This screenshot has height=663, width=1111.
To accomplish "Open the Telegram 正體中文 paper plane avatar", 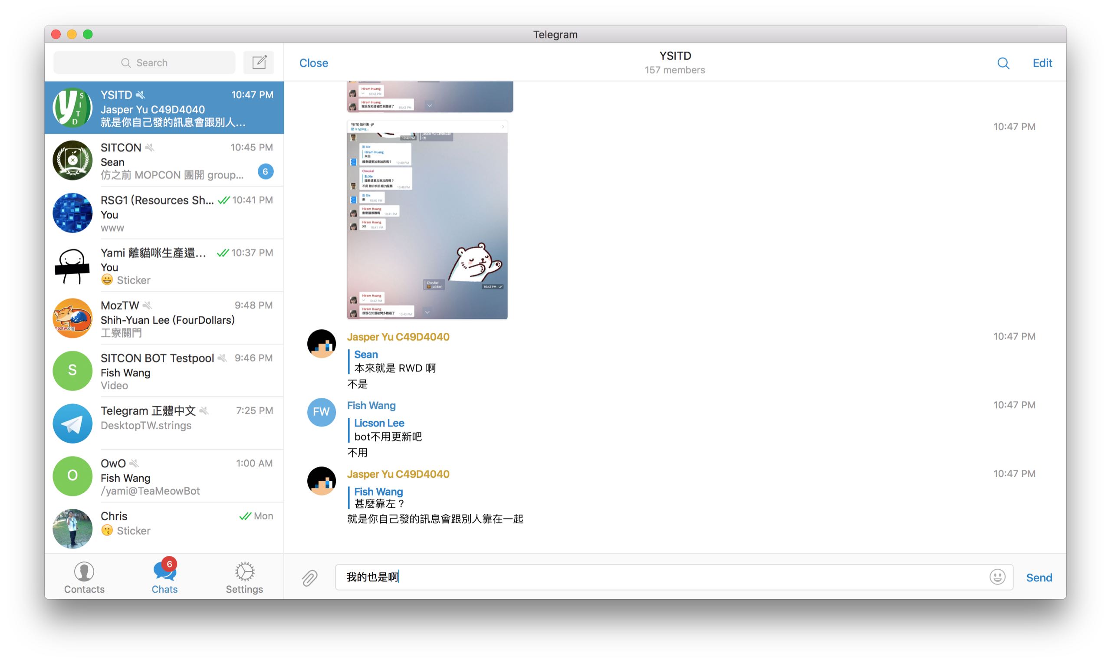I will [x=72, y=423].
